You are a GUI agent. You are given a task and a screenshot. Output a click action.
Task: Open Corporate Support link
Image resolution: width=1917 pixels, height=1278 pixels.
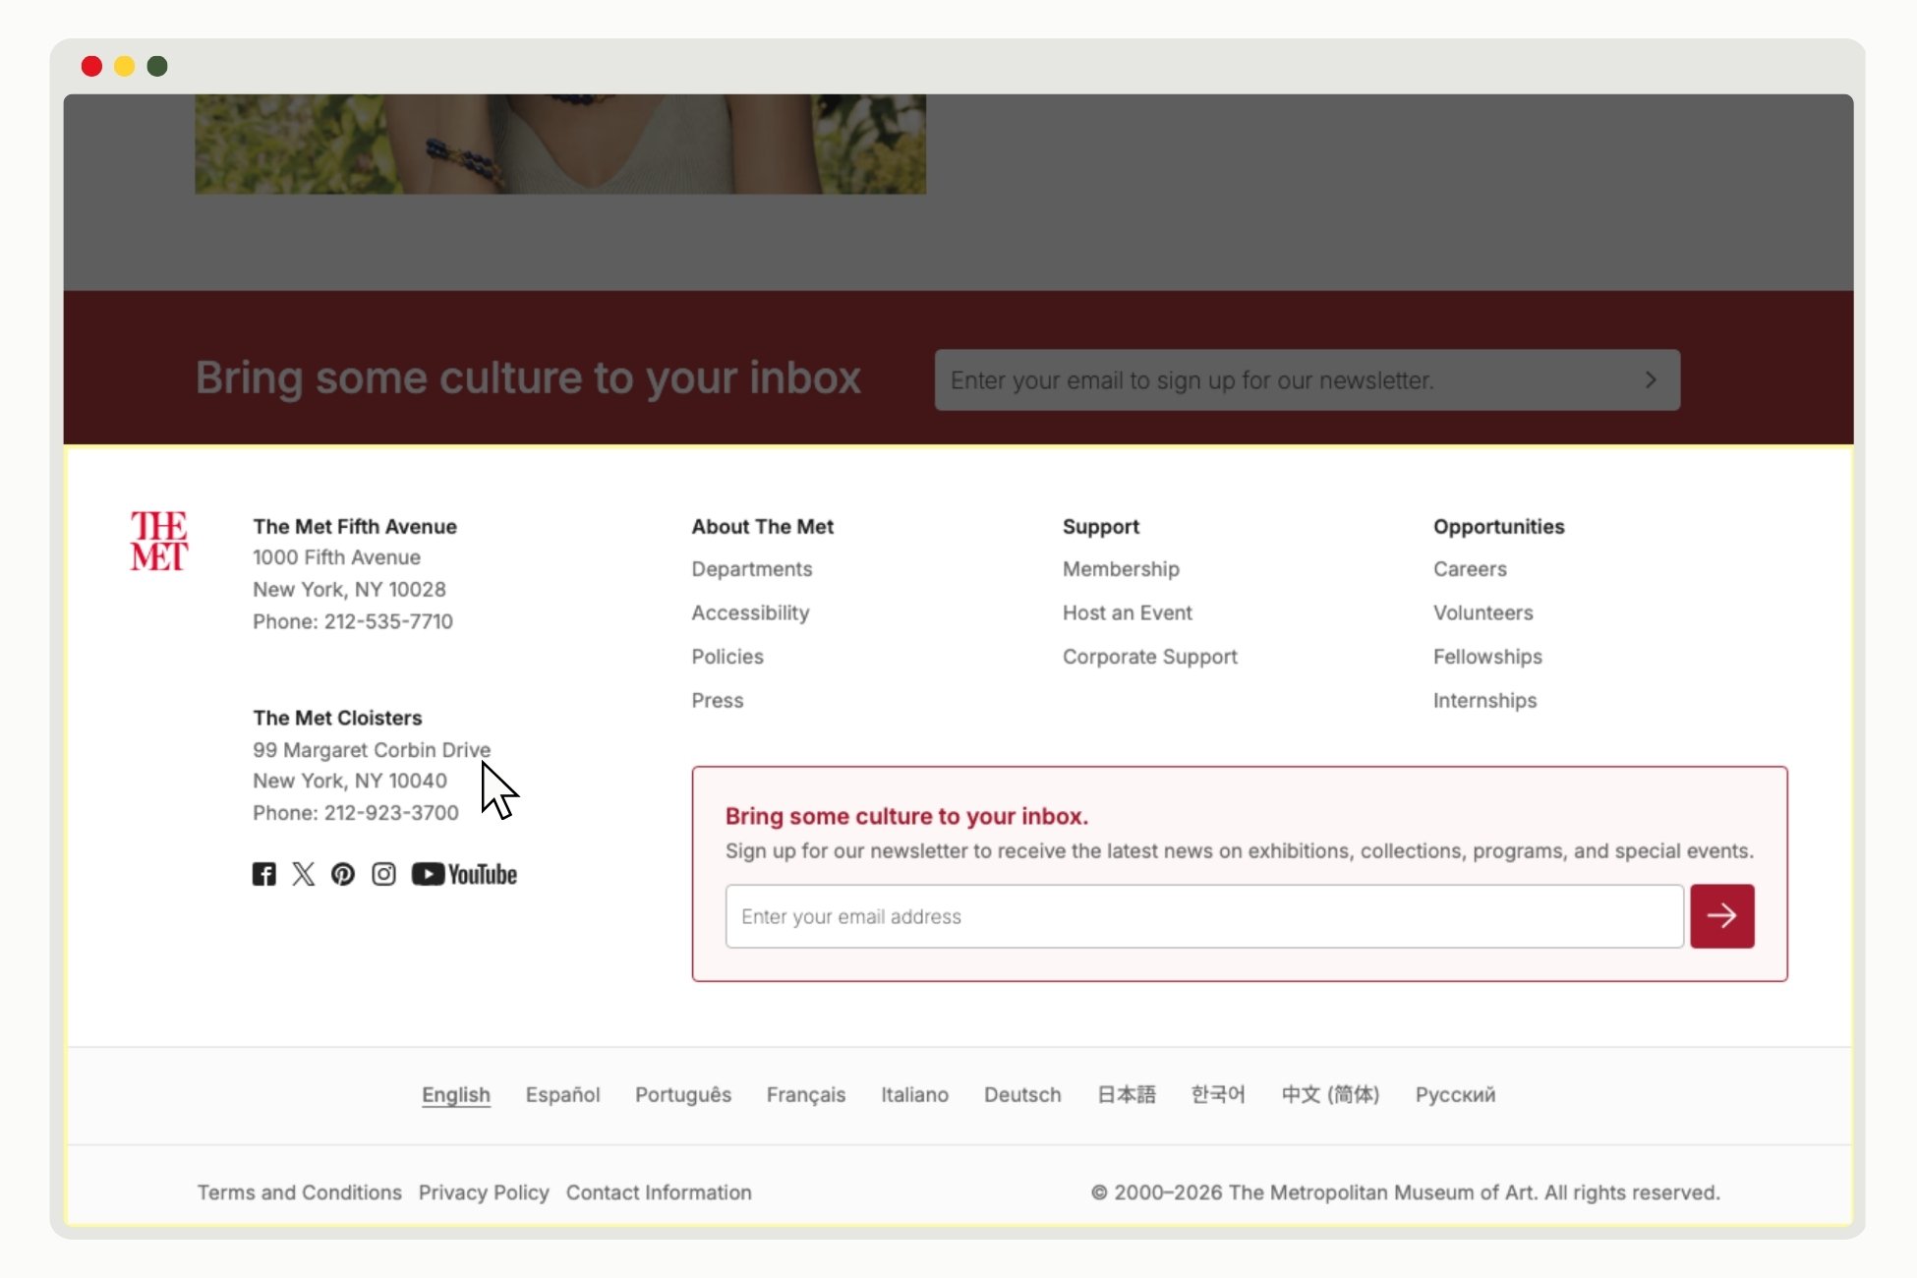[x=1149, y=657]
